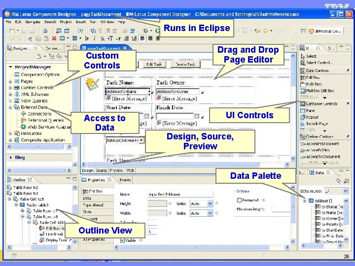Click the help question mark toolbar icon

point(80,31)
